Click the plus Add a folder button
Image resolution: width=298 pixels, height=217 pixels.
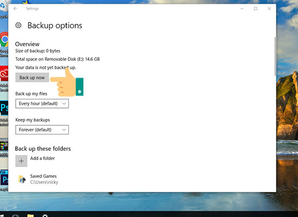click(21, 161)
